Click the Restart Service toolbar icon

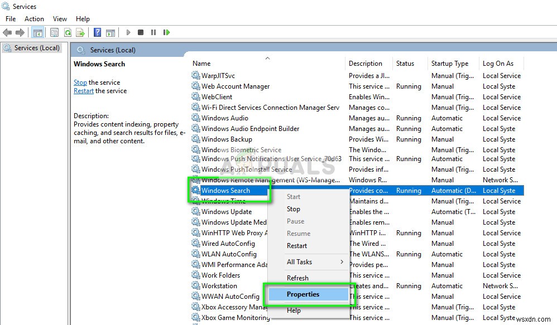[x=166, y=33]
